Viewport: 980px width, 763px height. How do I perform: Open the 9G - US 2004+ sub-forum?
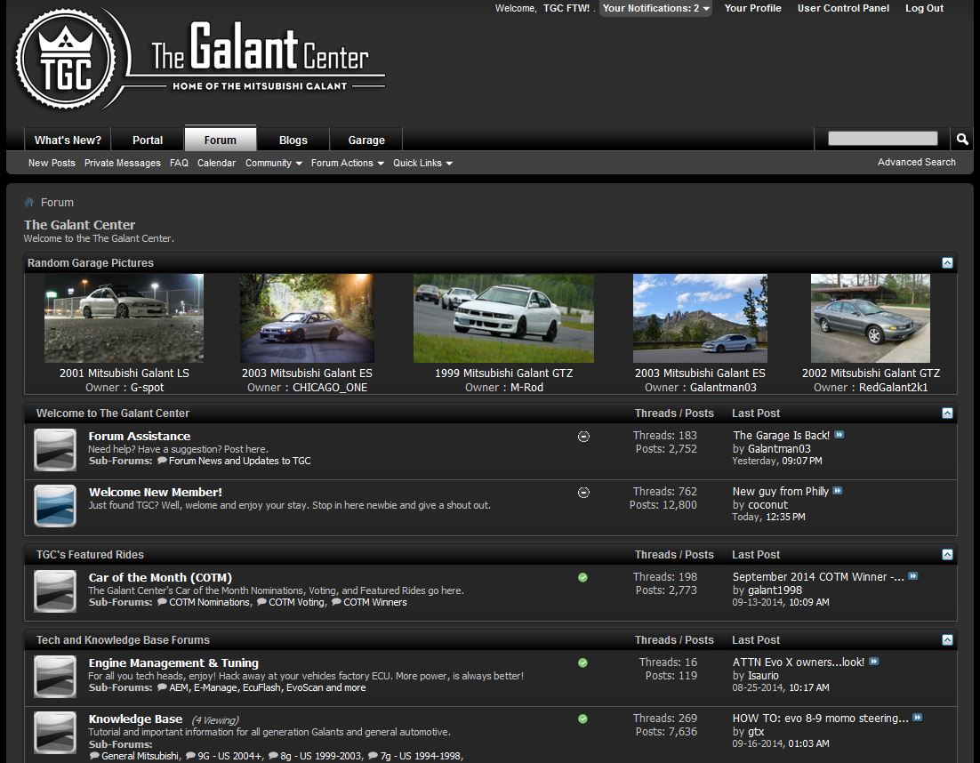point(230,756)
